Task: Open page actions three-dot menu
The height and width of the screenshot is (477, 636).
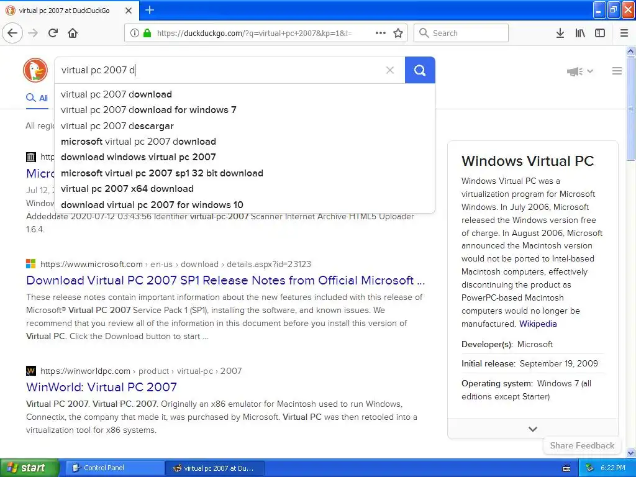Action: [381, 33]
